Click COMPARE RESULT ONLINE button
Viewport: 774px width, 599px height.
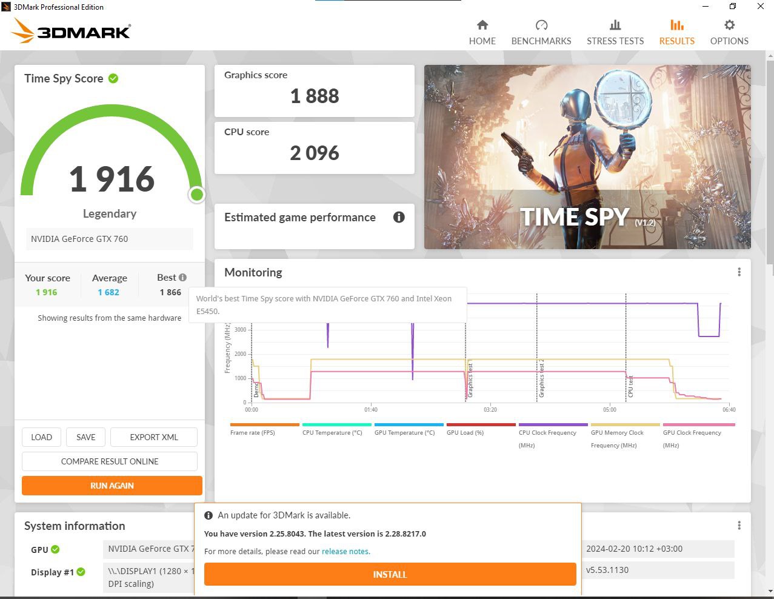pyautogui.click(x=110, y=461)
